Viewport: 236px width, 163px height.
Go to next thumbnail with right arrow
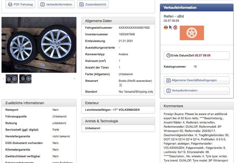74,79
